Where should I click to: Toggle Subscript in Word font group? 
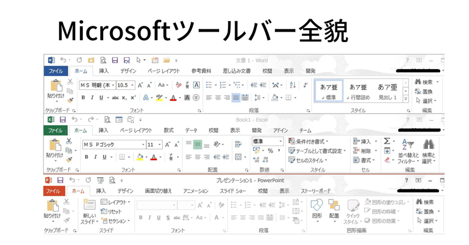point(124,98)
